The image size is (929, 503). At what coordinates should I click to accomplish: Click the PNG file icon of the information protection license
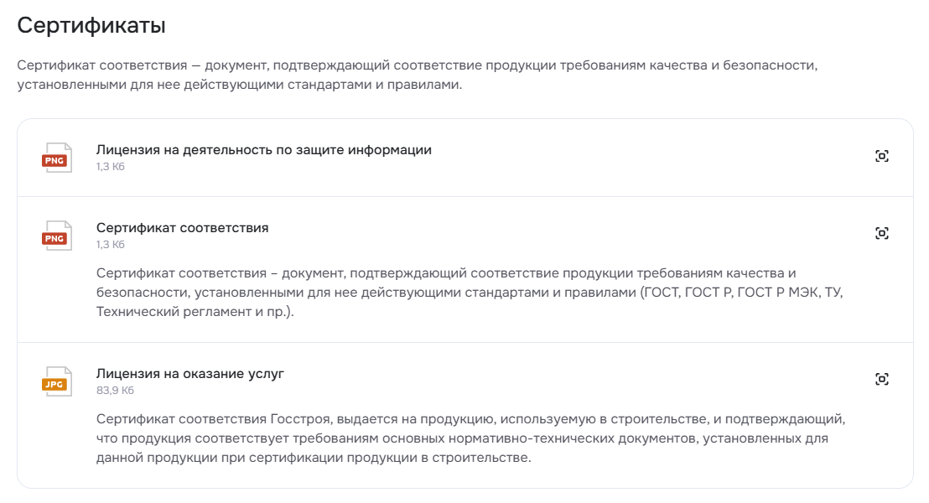57,158
